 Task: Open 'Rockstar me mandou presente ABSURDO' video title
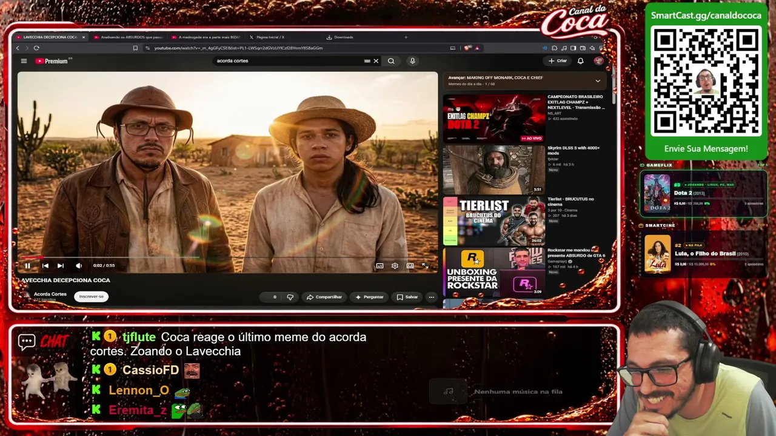[x=576, y=253]
